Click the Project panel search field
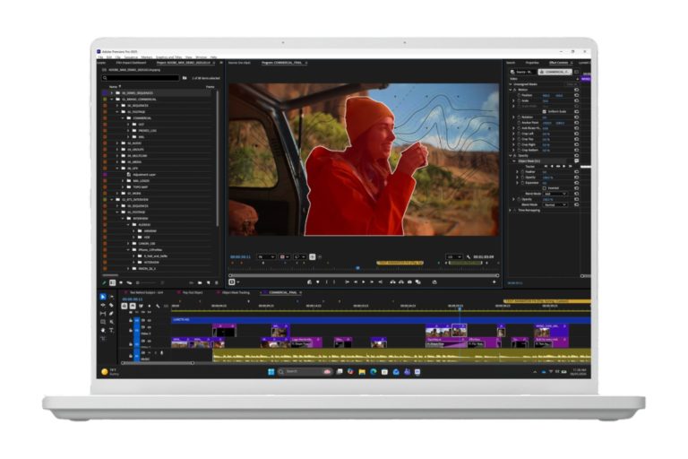 (x=141, y=78)
